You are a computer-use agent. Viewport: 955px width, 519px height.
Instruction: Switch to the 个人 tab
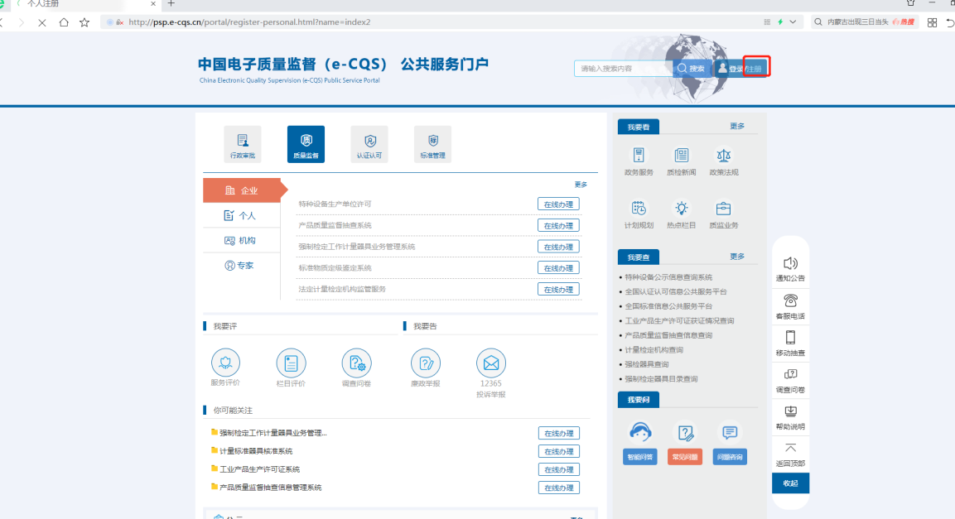242,215
